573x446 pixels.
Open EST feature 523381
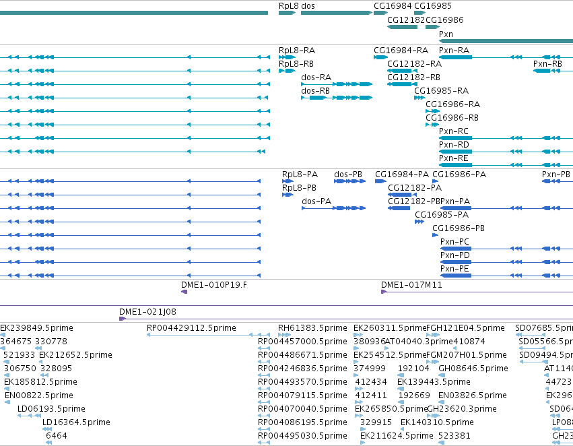click(454, 436)
